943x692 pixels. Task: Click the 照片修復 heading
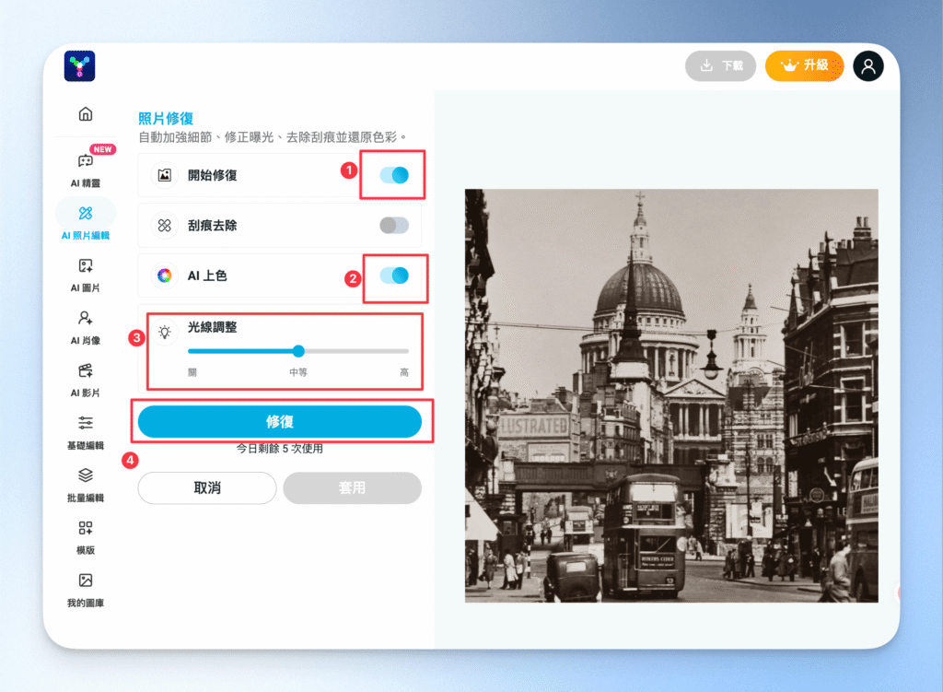[166, 119]
